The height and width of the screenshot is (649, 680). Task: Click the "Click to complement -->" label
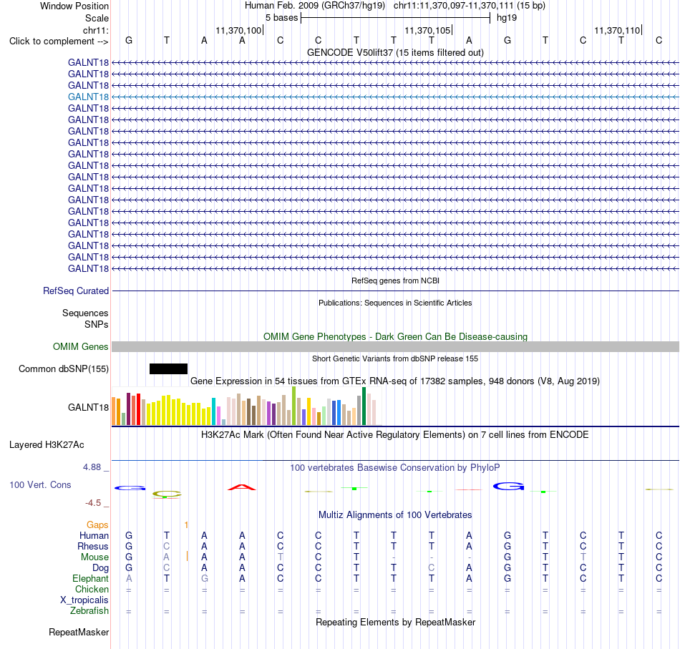(59, 42)
